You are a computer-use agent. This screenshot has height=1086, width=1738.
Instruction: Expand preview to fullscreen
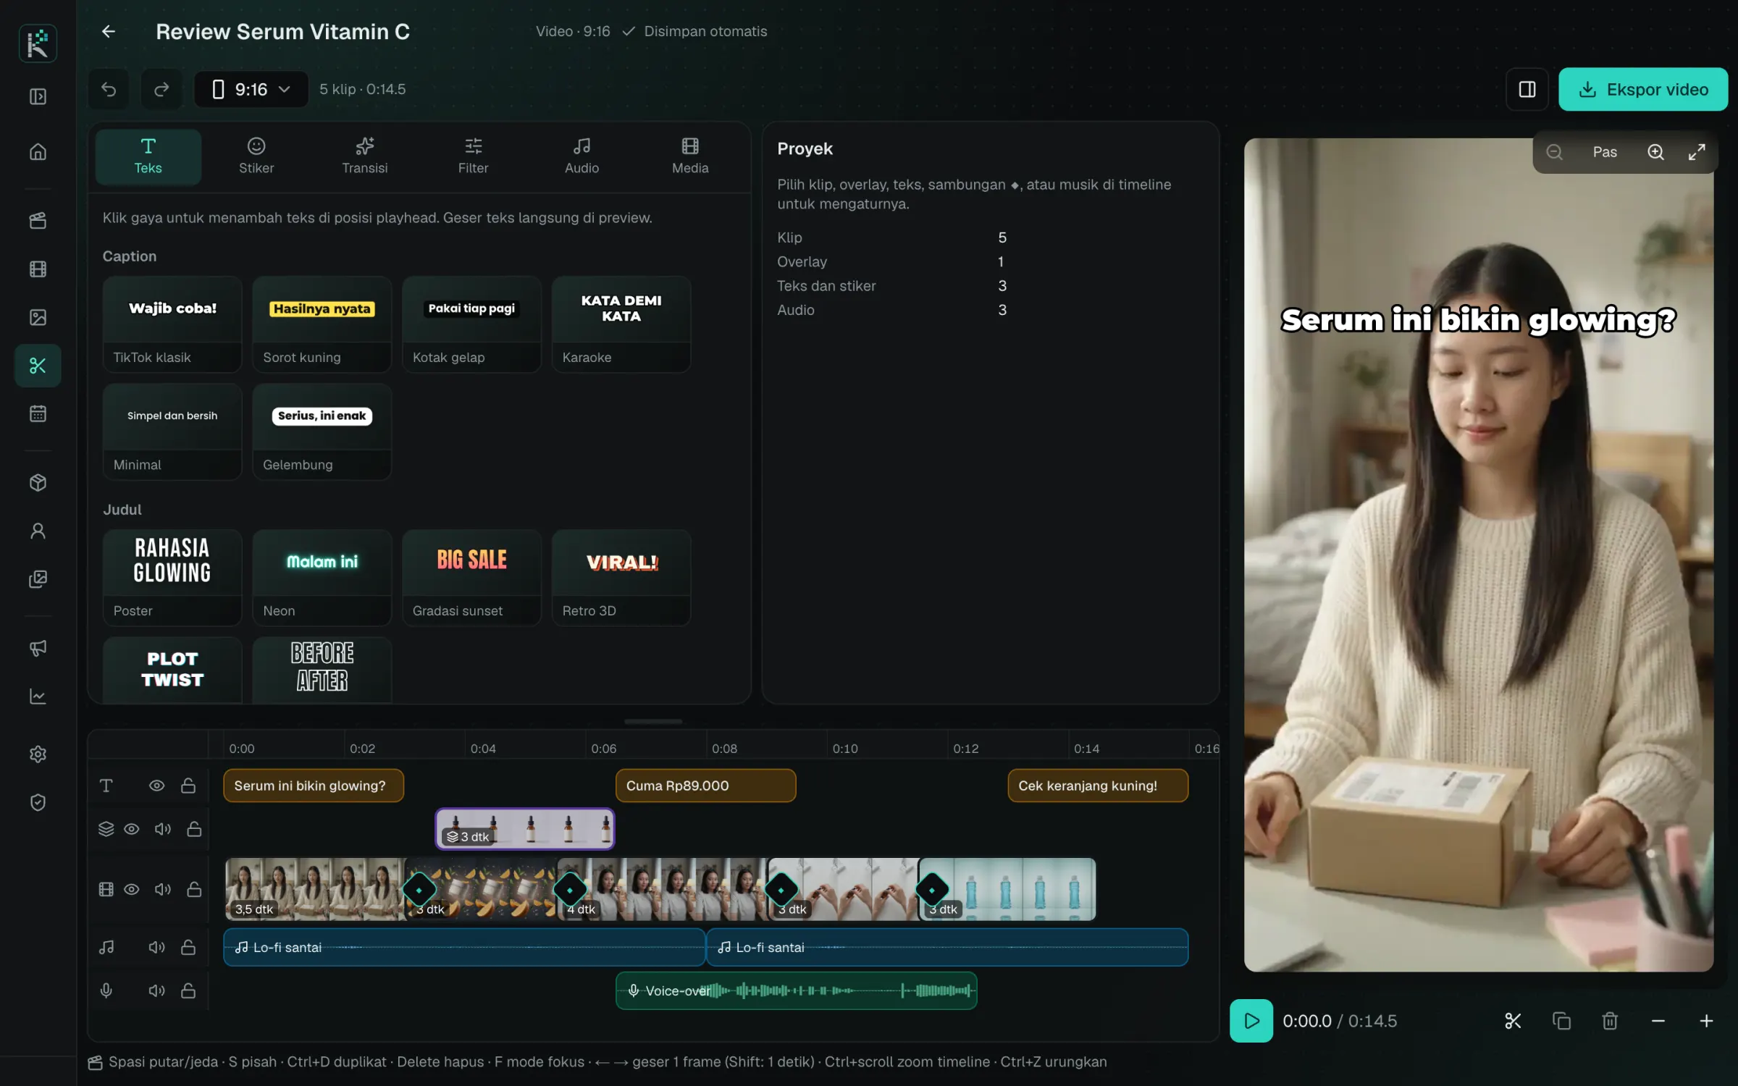[1697, 152]
